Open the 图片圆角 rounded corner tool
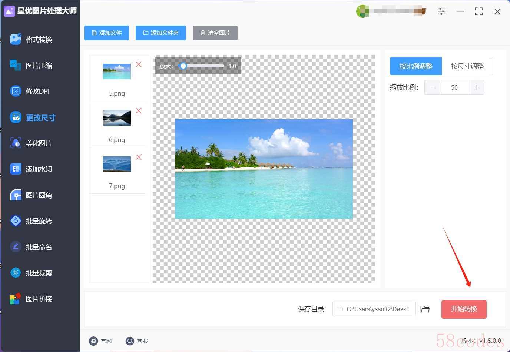Screen dimensions: 510x352 pyautogui.click(x=32, y=195)
